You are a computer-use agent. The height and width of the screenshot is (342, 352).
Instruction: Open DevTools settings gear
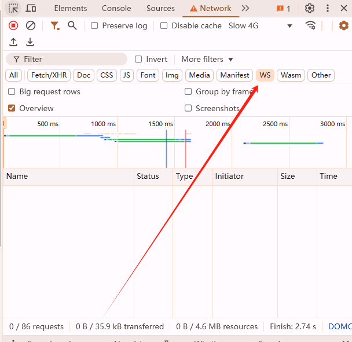(x=310, y=9)
